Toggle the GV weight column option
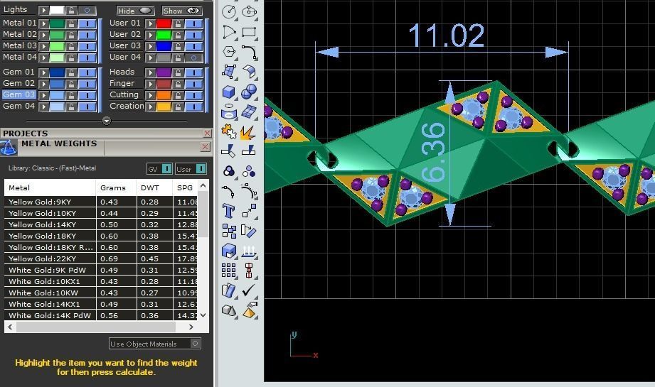 [166, 168]
